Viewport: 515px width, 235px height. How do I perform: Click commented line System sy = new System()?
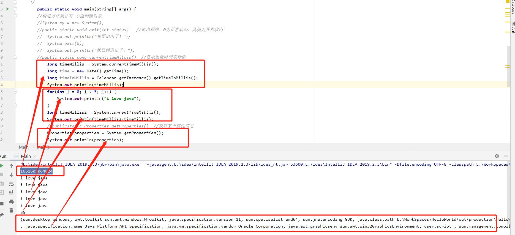pos(70,23)
